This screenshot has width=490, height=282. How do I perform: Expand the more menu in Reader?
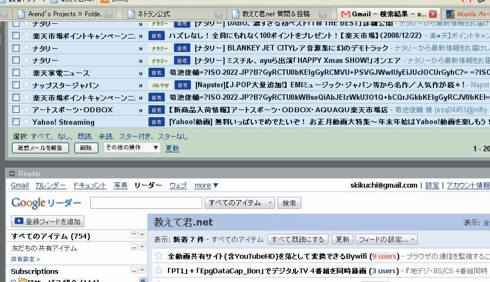click(x=206, y=185)
